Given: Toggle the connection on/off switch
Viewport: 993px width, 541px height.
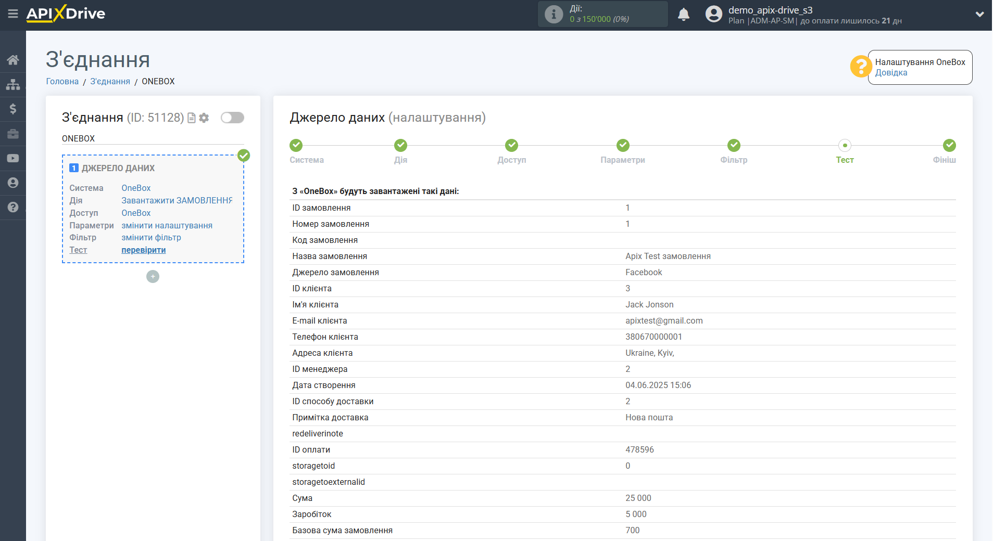Looking at the screenshot, I should [232, 118].
